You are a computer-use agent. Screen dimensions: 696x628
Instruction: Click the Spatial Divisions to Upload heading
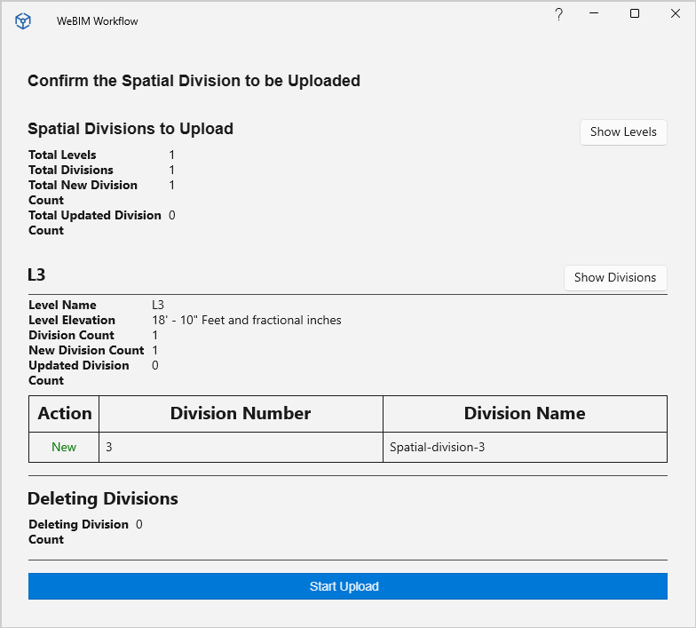[x=130, y=129]
